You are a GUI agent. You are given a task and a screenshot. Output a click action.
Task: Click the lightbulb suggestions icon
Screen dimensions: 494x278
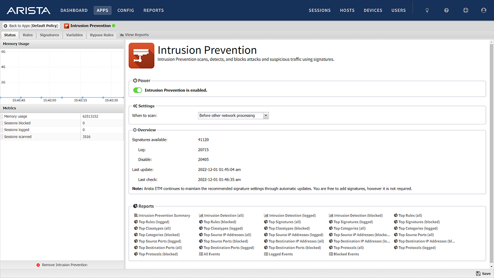(x=427, y=10)
